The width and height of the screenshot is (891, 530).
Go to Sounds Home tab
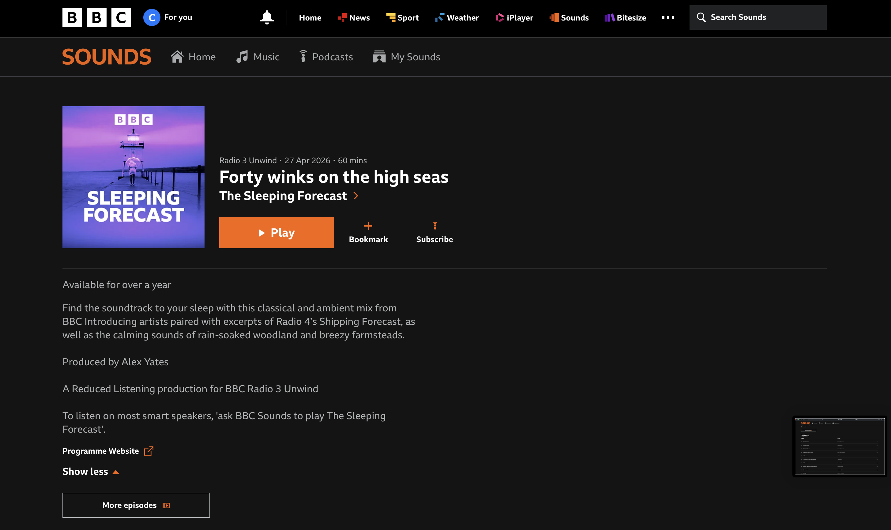193,57
